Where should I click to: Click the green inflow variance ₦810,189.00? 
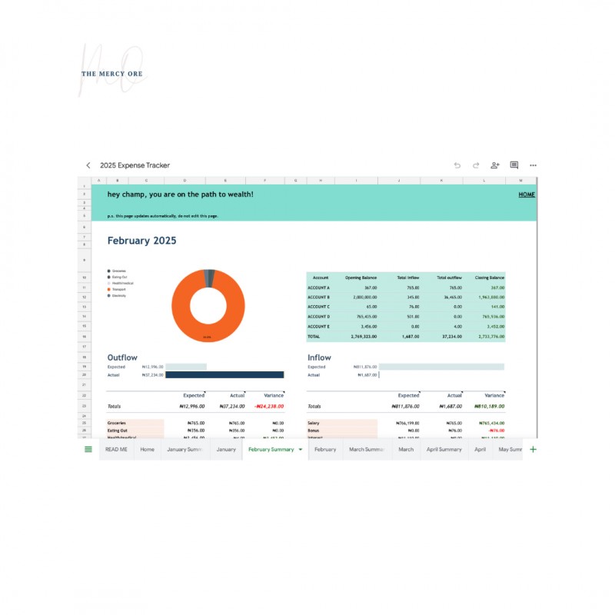[490, 407]
